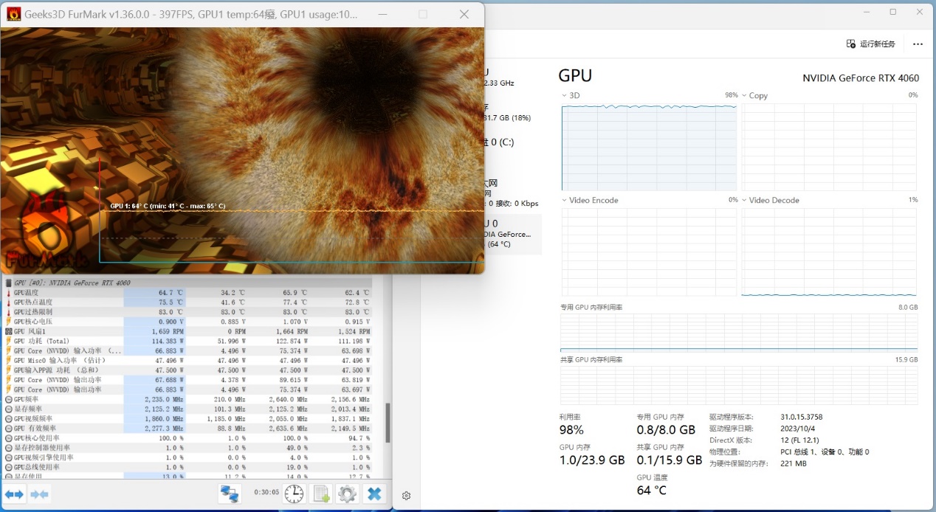Close the FurMark window

pos(464,14)
